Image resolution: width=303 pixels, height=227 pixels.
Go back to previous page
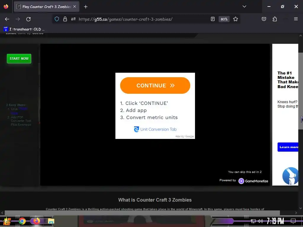click(x=7, y=19)
